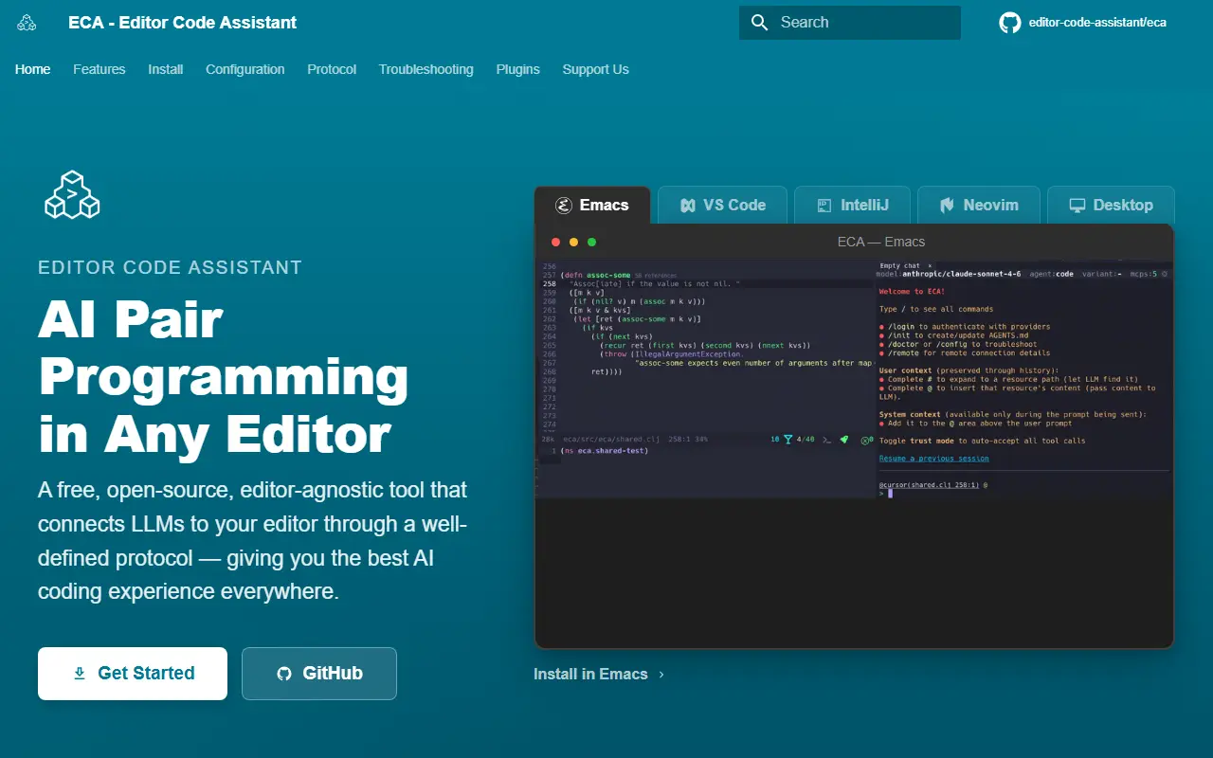Click the "EDITOR CODE ASSISTANT" eyebrow text

pos(171,268)
